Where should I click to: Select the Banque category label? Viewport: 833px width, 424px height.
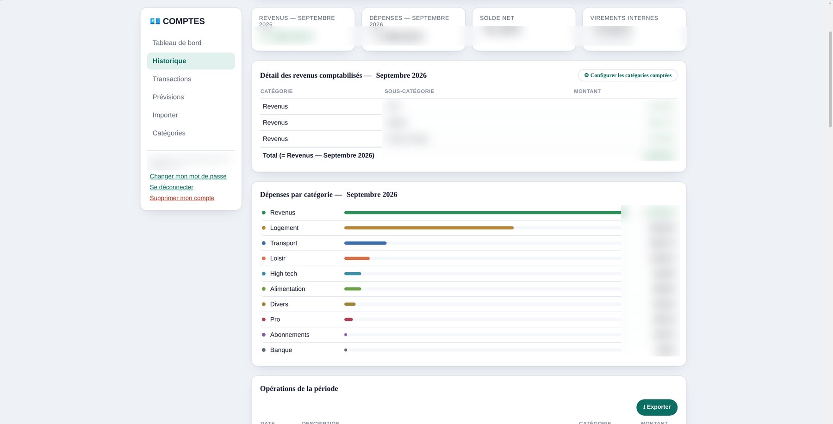(x=281, y=350)
